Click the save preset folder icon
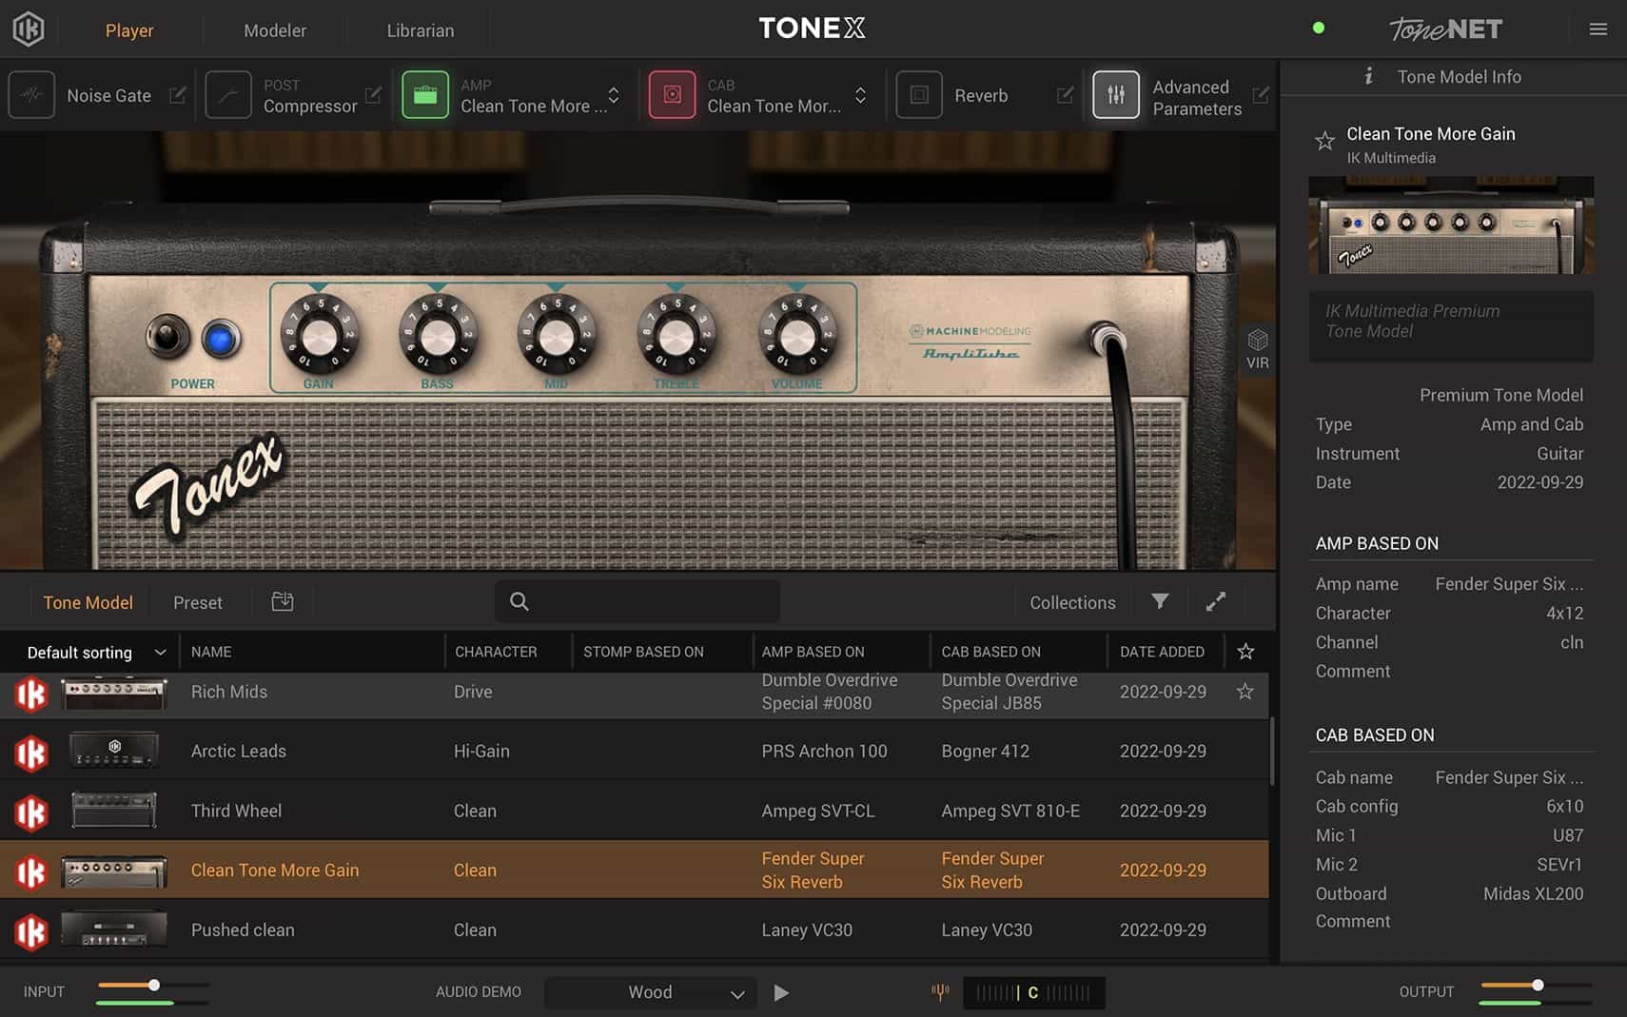The image size is (1627, 1017). pyautogui.click(x=283, y=601)
